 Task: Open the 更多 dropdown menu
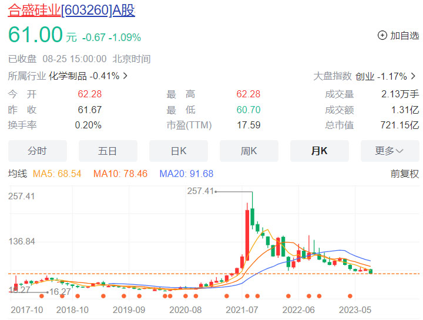pyautogui.click(x=390, y=151)
